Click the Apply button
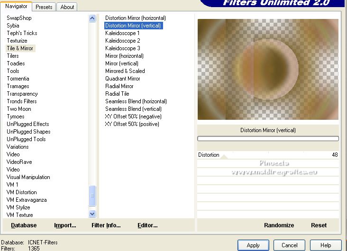347x251 pixels. 253,245
